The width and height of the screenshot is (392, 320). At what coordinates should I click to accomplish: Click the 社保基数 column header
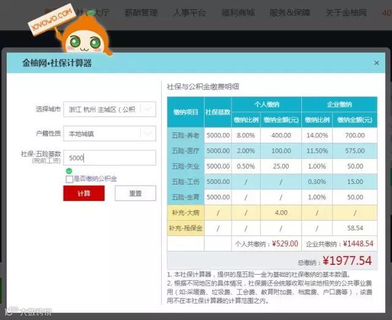point(218,112)
